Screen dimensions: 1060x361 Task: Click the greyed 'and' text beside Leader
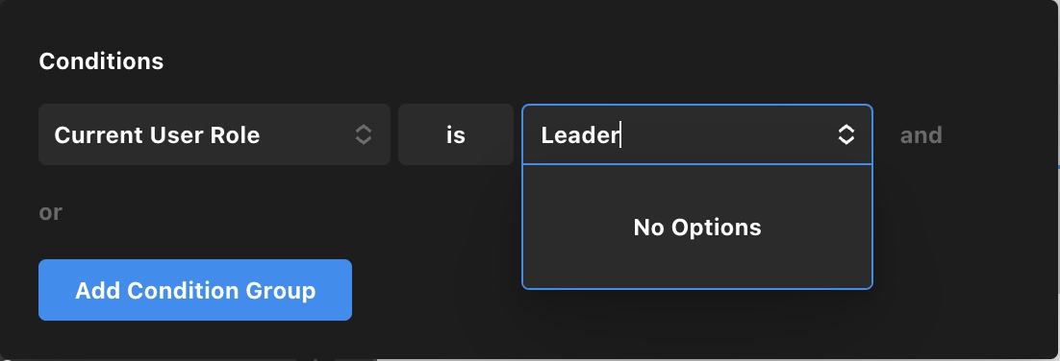[921, 135]
